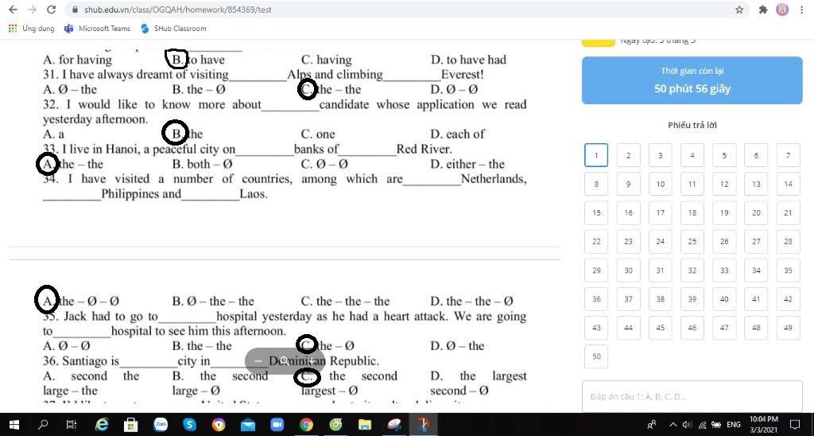Click option B. the – Ø of question 31

click(x=199, y=89)
